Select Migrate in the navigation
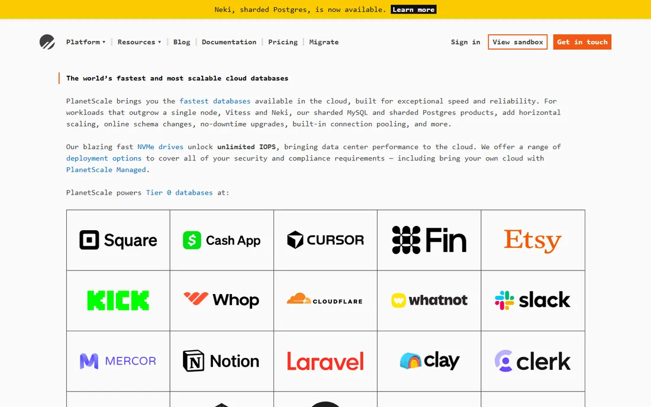Image resolution: width=651 pixels, height=407 pixels. tap(324, 42)
